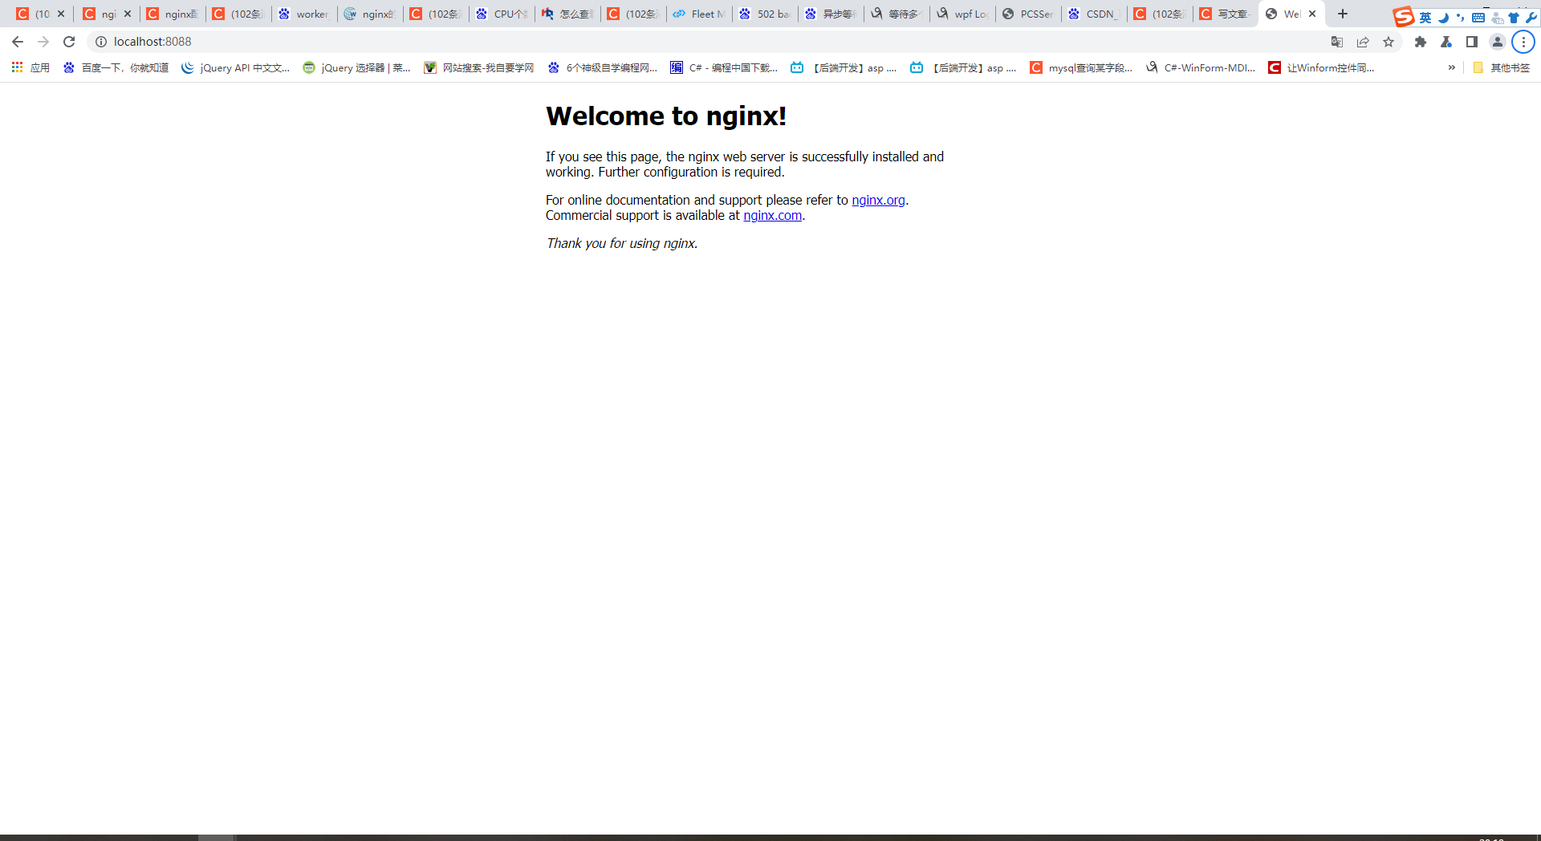Switch to the wpf Lo browser tab
Viewport: 1541px width, 841px height.
pyautogui.click(x=962, y=14)
